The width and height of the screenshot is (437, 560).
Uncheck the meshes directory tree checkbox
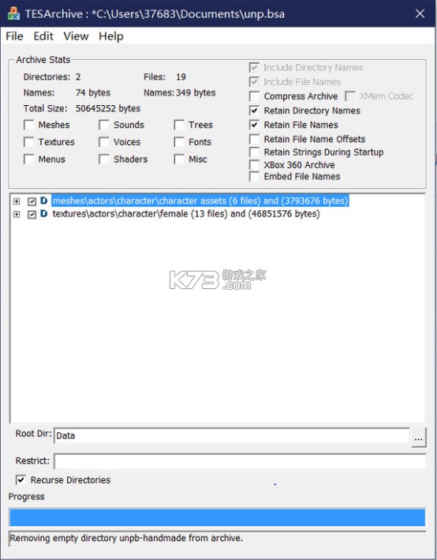32,201
